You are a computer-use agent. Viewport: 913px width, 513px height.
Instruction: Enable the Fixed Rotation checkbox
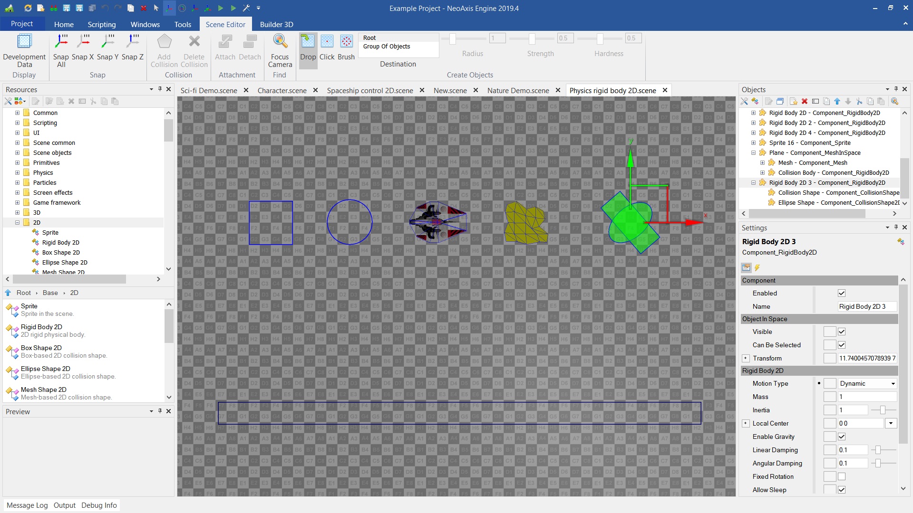click(x=842, y=476)
